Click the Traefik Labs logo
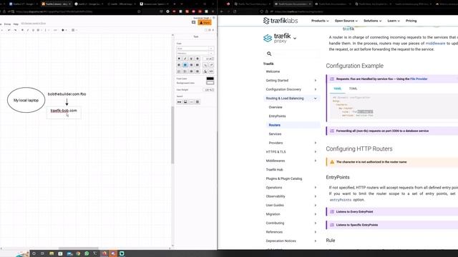Image resolution: width=458 pixels, height=257 pixels. (x=281, y=21)
